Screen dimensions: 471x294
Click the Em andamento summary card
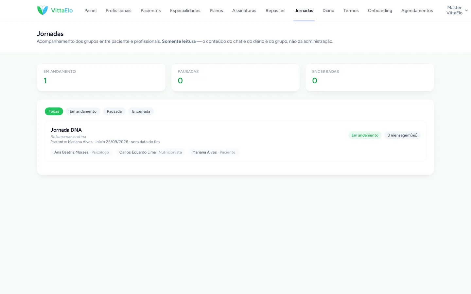coord(101,77)
